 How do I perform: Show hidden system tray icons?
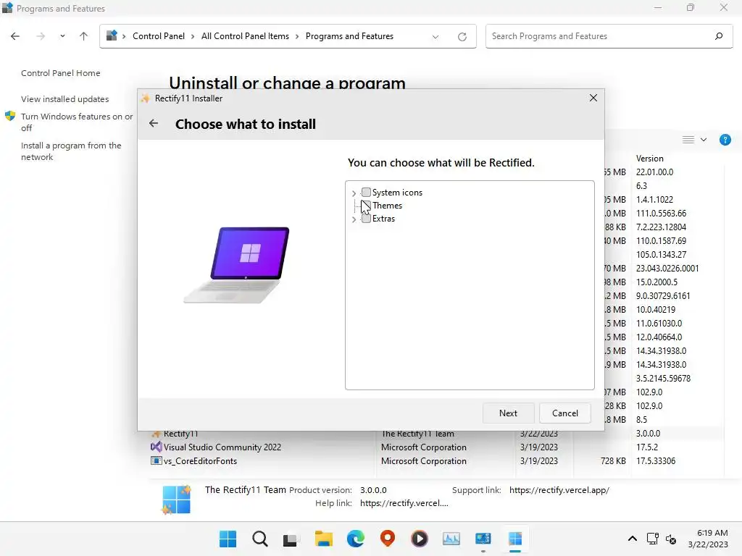point(632,539)
